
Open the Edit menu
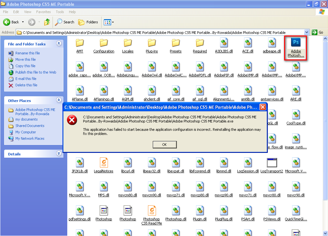(x=16, y=12)
